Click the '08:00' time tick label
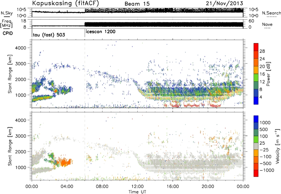281x194 pixels. [x=102, y=187]
